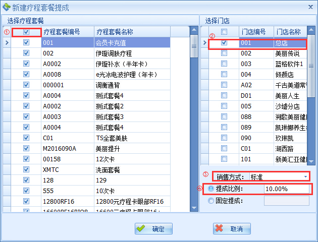Click the 提成比例 percentage input field
This screenshot has height=242, width=318.
point(286,189)
